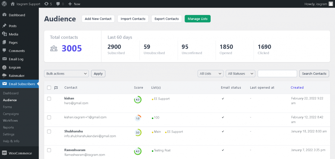This screenshot has width=335, height=159.
Task: Select the checkbox for Rameshvaram
Action: click(x=49, y=150)
